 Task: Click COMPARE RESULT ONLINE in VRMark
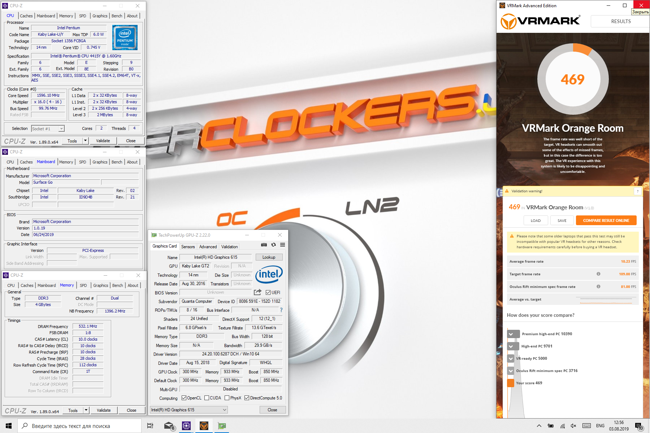click(606, 220)
